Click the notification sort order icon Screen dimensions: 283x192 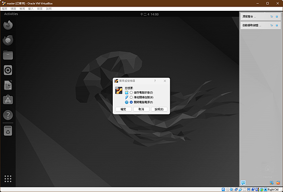(272, 183)
